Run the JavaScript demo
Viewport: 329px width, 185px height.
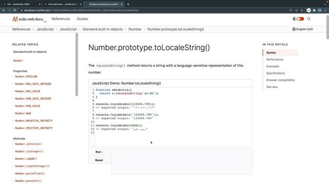click(99, 152)
